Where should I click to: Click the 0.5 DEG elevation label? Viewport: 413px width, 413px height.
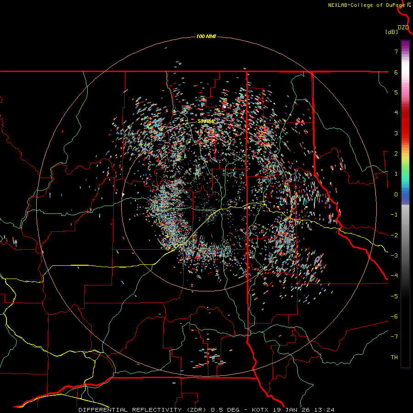point(225,410)
